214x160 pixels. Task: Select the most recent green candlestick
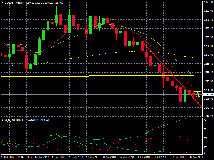(x=185, y=96)
